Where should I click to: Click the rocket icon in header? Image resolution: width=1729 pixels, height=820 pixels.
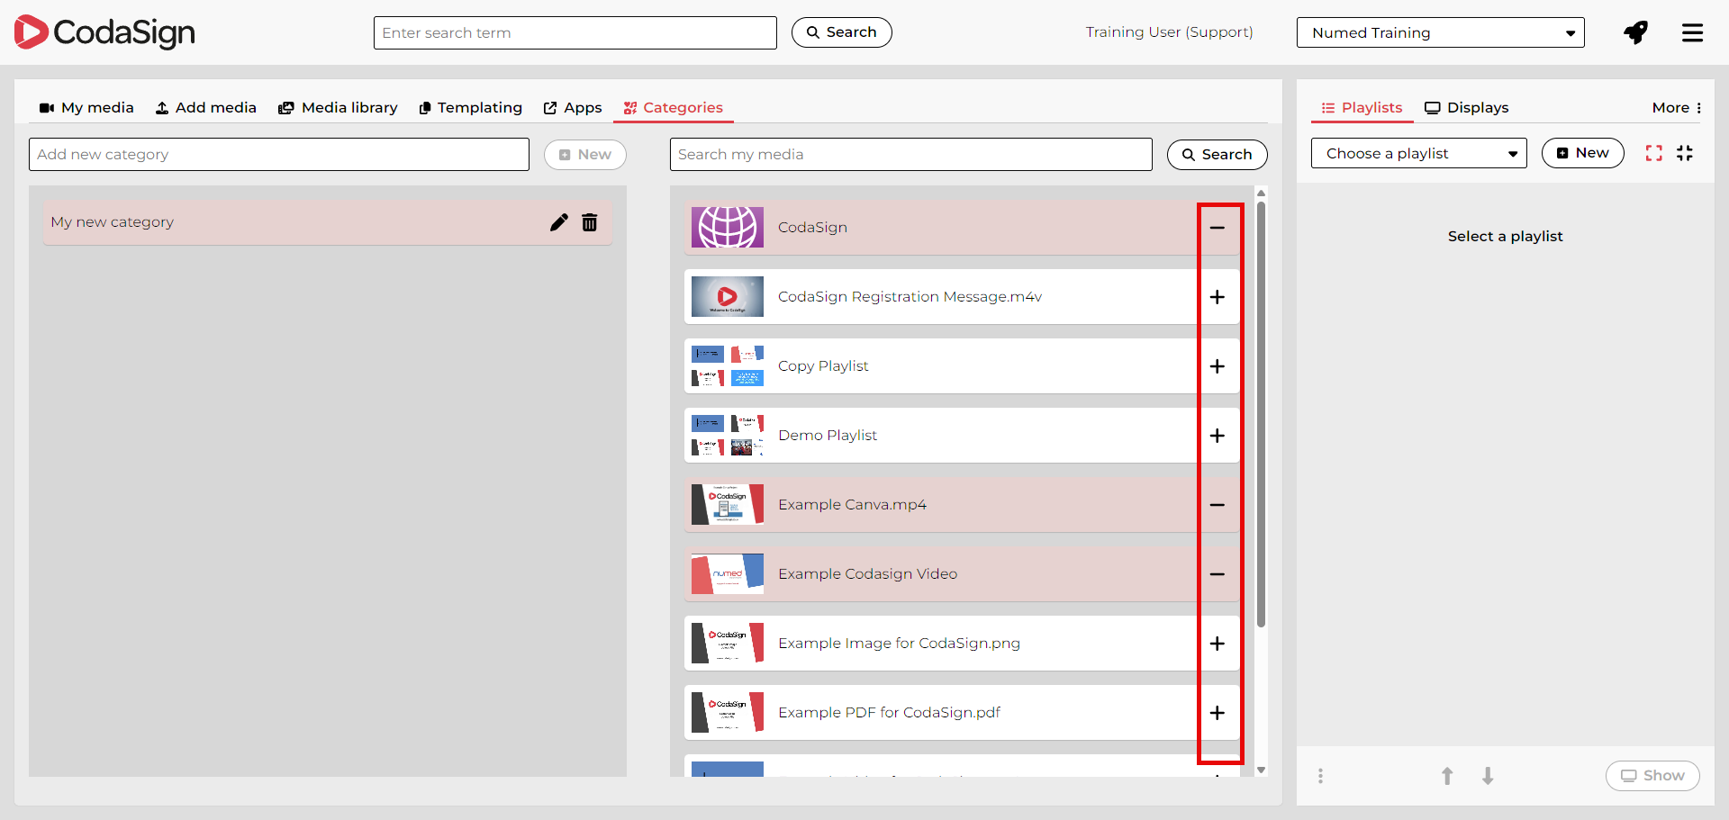pyautogui.click(x=1635, y=32)
